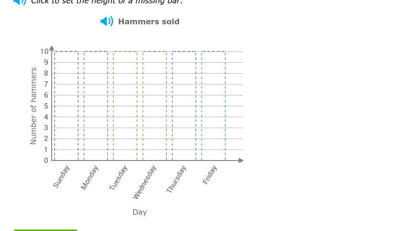405x231 pixels.
Task: Click the 0 label on the y-axis
Action: click(x=46, y=161)
